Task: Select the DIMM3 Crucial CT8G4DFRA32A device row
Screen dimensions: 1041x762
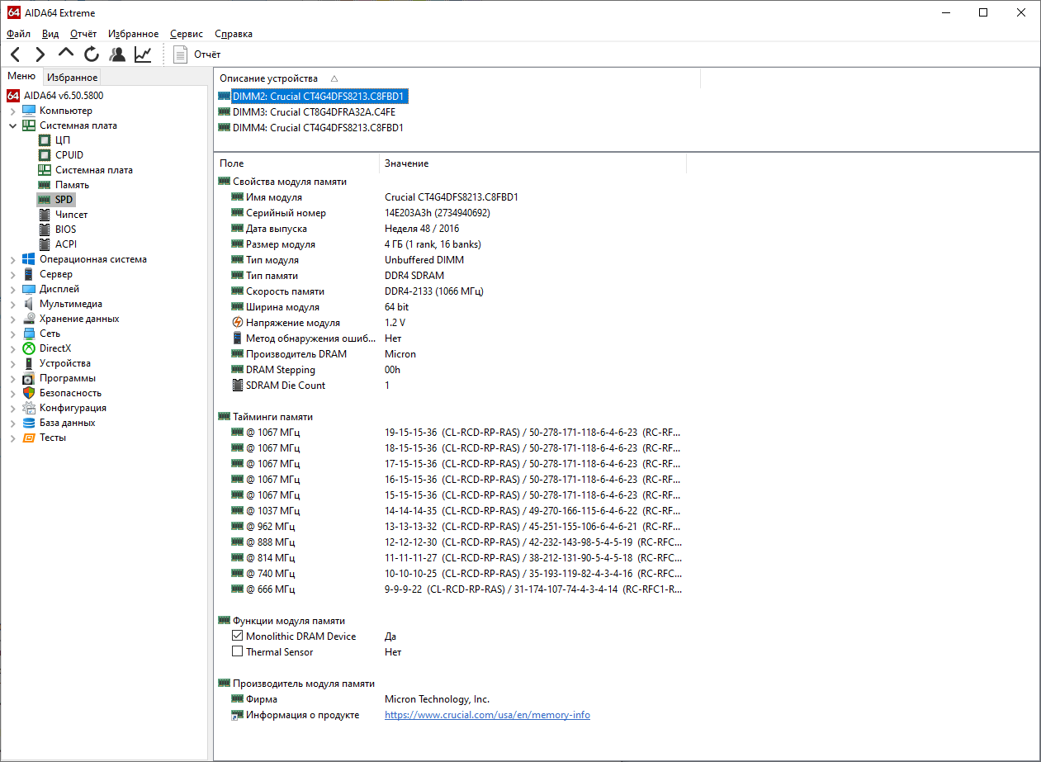Action: tap(314, 112)
